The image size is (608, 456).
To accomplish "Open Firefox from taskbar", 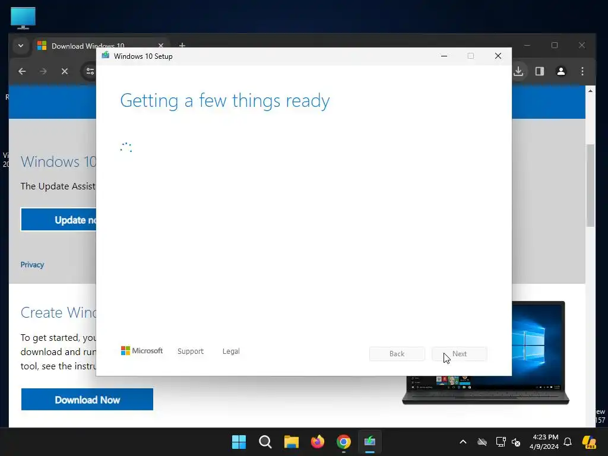I will [x=318, y=442].
